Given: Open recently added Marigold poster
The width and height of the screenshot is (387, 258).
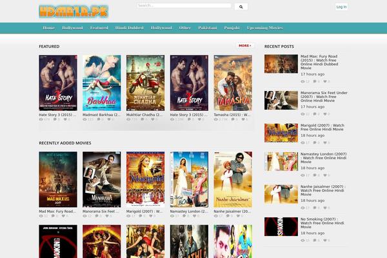Looking at the screenshot, I should [145, 179].
